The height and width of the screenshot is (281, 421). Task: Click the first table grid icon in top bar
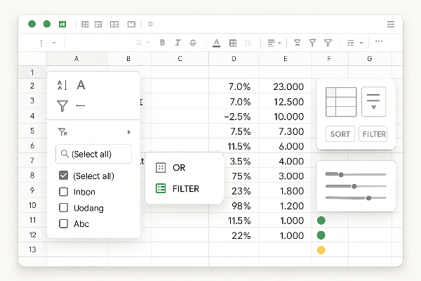(85, 25)
